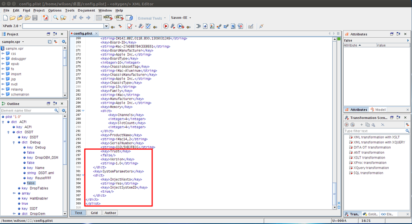
Task: Click the XPath execute icon next to arrow
Action: click(113, 26)
